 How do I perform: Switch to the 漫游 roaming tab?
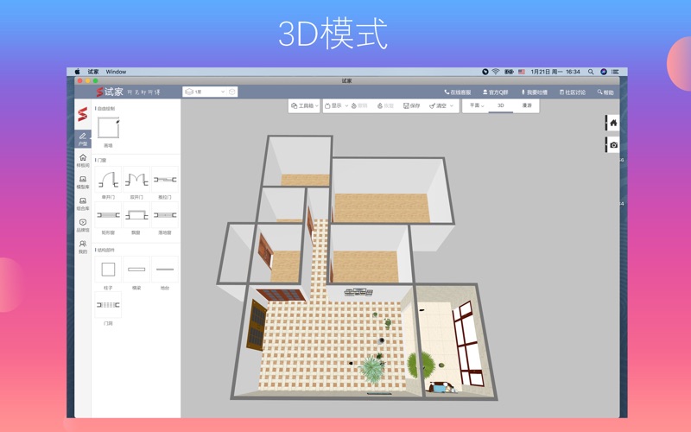[x=527, y=105]
